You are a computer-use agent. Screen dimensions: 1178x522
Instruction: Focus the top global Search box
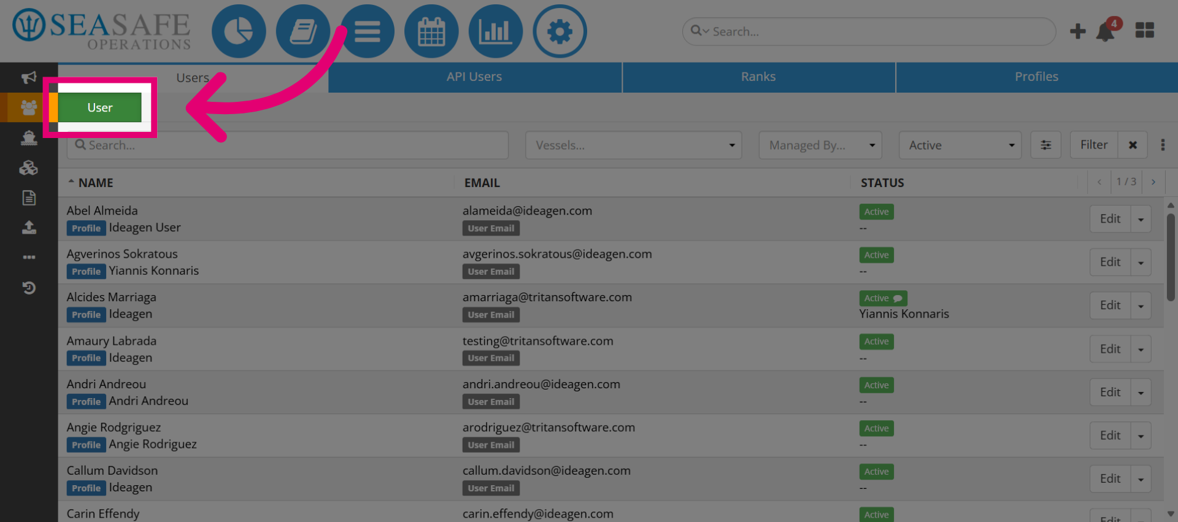click(869, 31)
